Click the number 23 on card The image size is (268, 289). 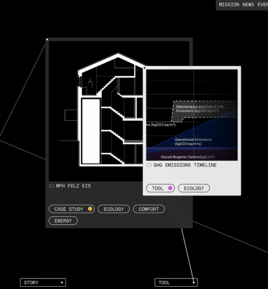(149, 165)
